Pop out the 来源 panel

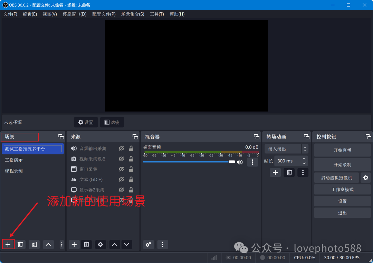click(135, 136)
